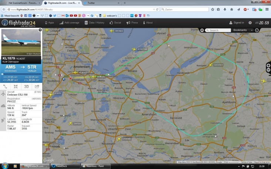Open the Apps menu
The height and width of the screenshot is (169, 271).
point(50,23)
